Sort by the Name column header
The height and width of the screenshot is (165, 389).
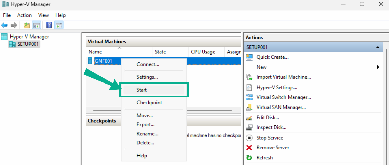pyautogui.click(x=119, y=52)
